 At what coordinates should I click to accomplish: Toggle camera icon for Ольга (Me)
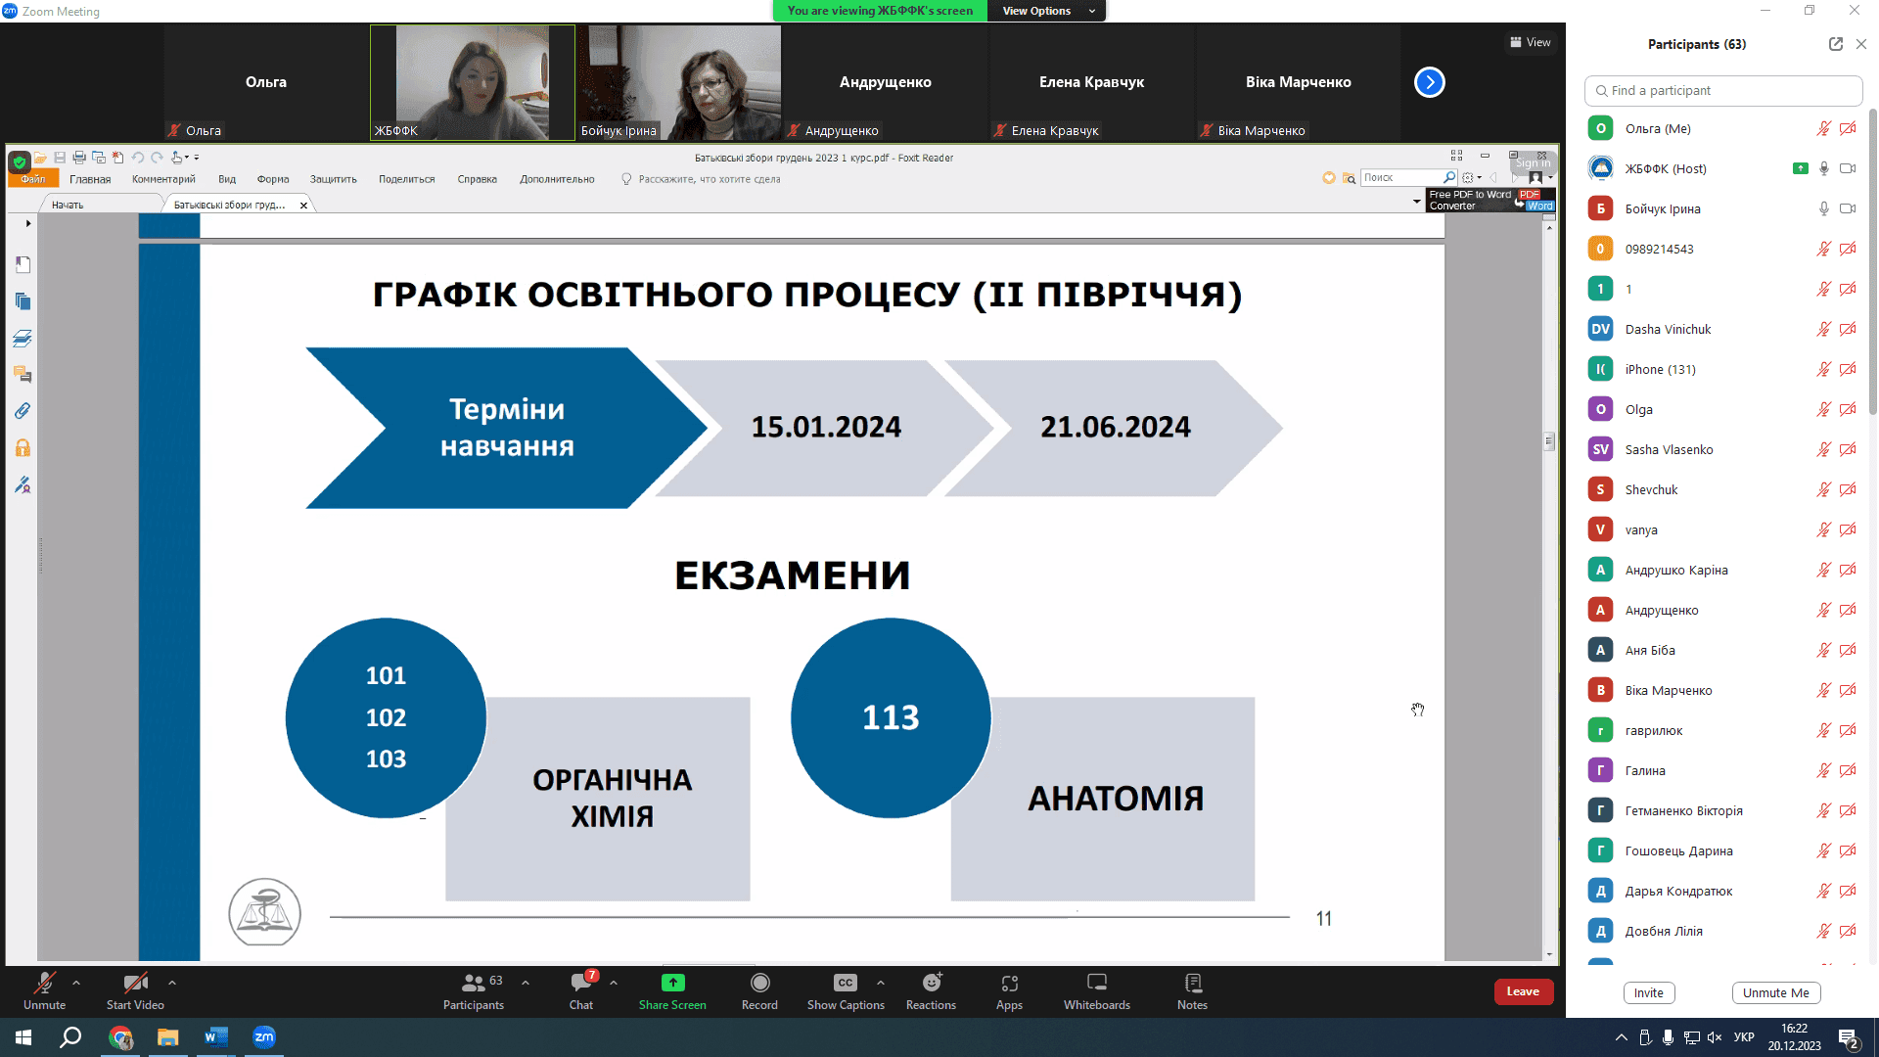1848,128
